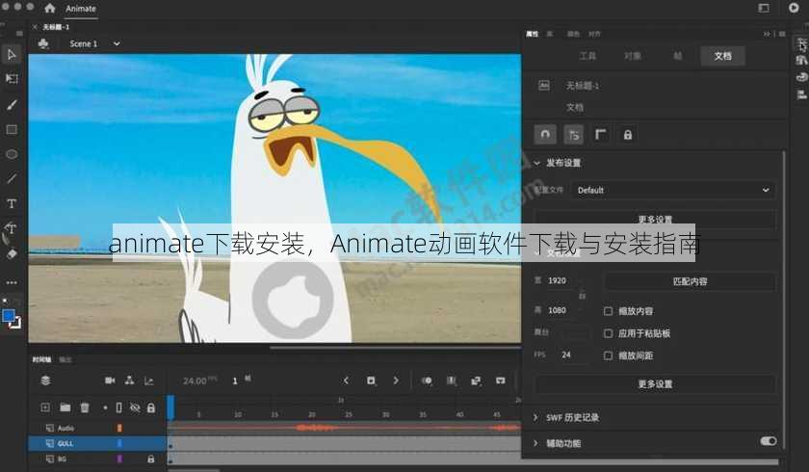Enable the 应用于粘贴板 checkbox
The image size is (809, 472).
point(609,333)
